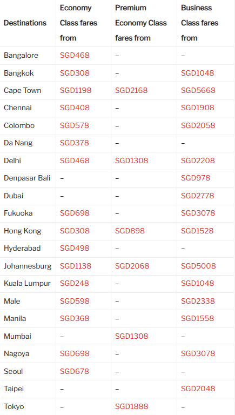Open Tokyo Premium Economy fare SGD1888
This screenshot has width=235, height=415.
tap(131, 406)
